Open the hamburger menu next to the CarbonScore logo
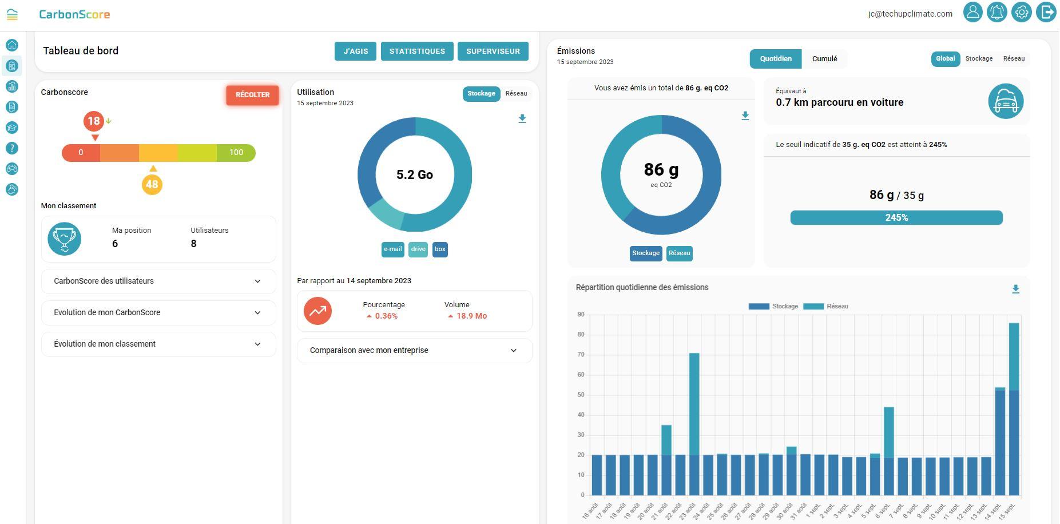1060x524 pixels. coord(12,14)
